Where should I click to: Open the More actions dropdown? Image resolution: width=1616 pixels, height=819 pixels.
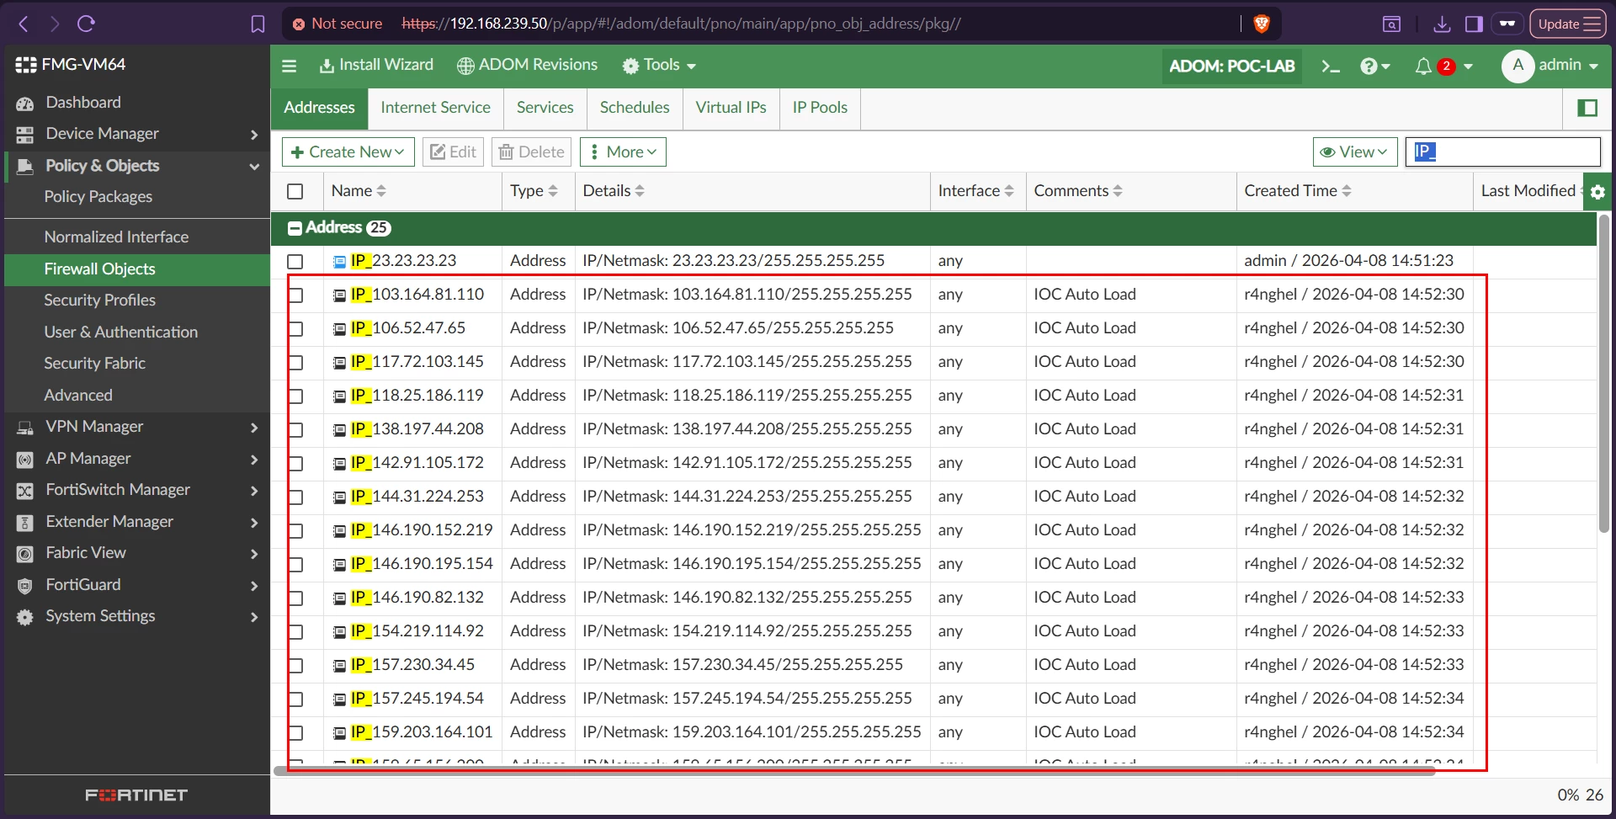coord(623,152)
